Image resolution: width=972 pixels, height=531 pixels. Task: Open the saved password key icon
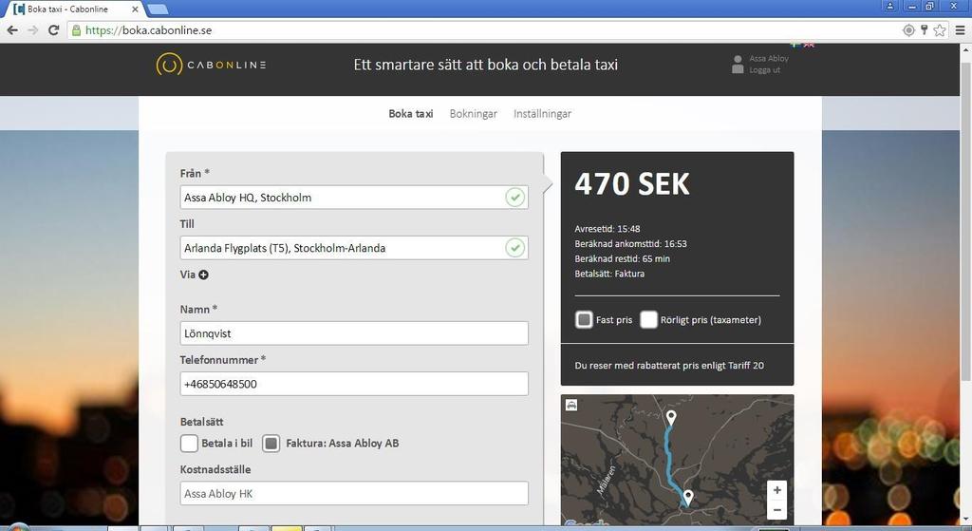point(925,29)
